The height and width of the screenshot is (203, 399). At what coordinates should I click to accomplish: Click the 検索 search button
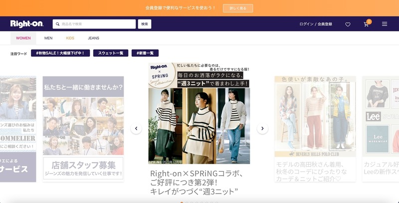click(x=145, y=24)
